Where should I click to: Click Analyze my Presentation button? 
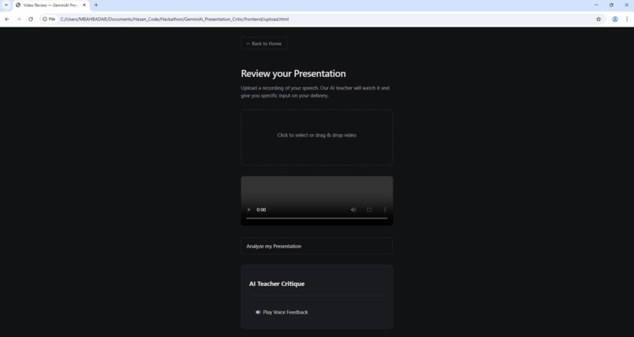tap(316, 246)
